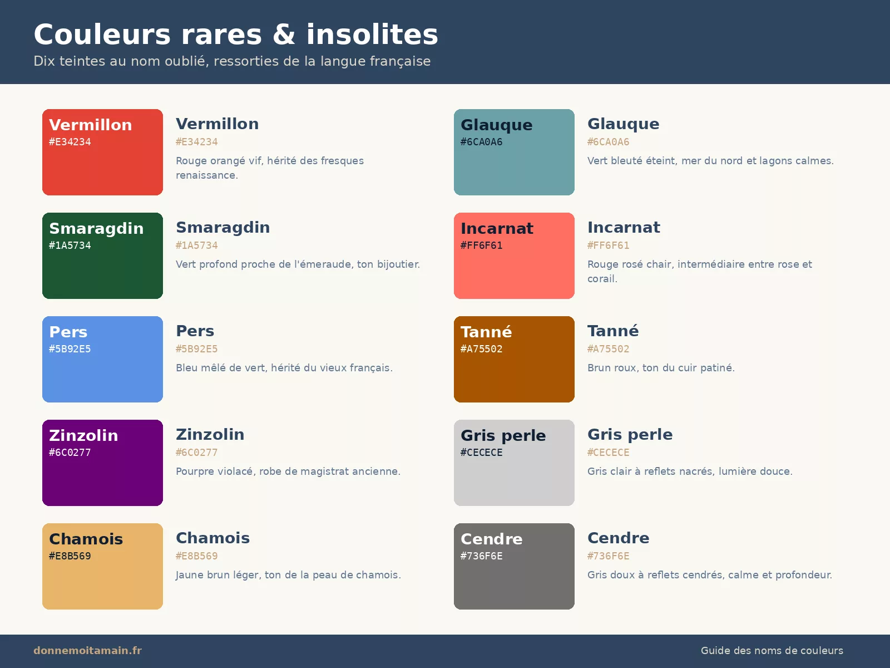Screen dimensions: 890x668
Task: Open the donnemoitamain.fr footer link
Action: (87, 650)
